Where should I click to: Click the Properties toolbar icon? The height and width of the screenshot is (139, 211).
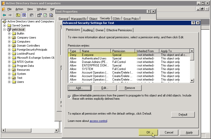pyautogui.click(x=39, y=15)
